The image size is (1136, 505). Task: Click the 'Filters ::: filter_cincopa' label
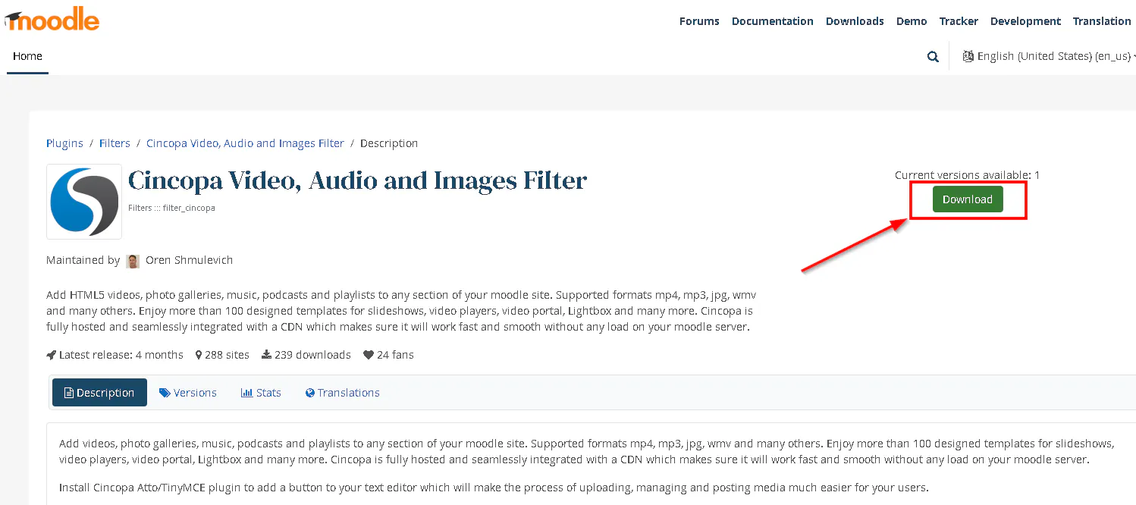coord(171,208)
